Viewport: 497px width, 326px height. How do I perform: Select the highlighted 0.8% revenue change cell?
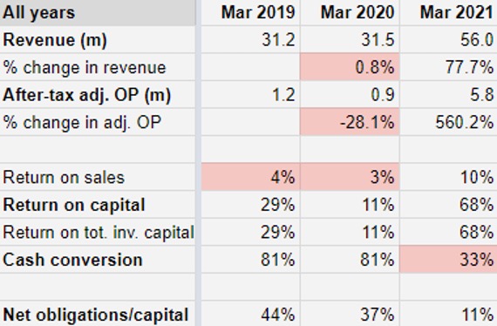pyautogui.click(x=350, y=67)
